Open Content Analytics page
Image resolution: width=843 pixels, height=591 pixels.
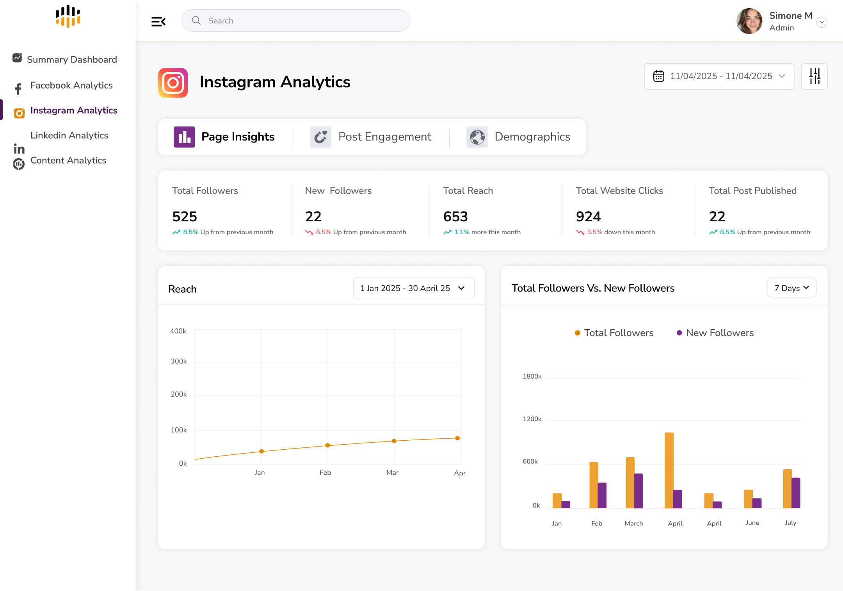click(68, 160)
